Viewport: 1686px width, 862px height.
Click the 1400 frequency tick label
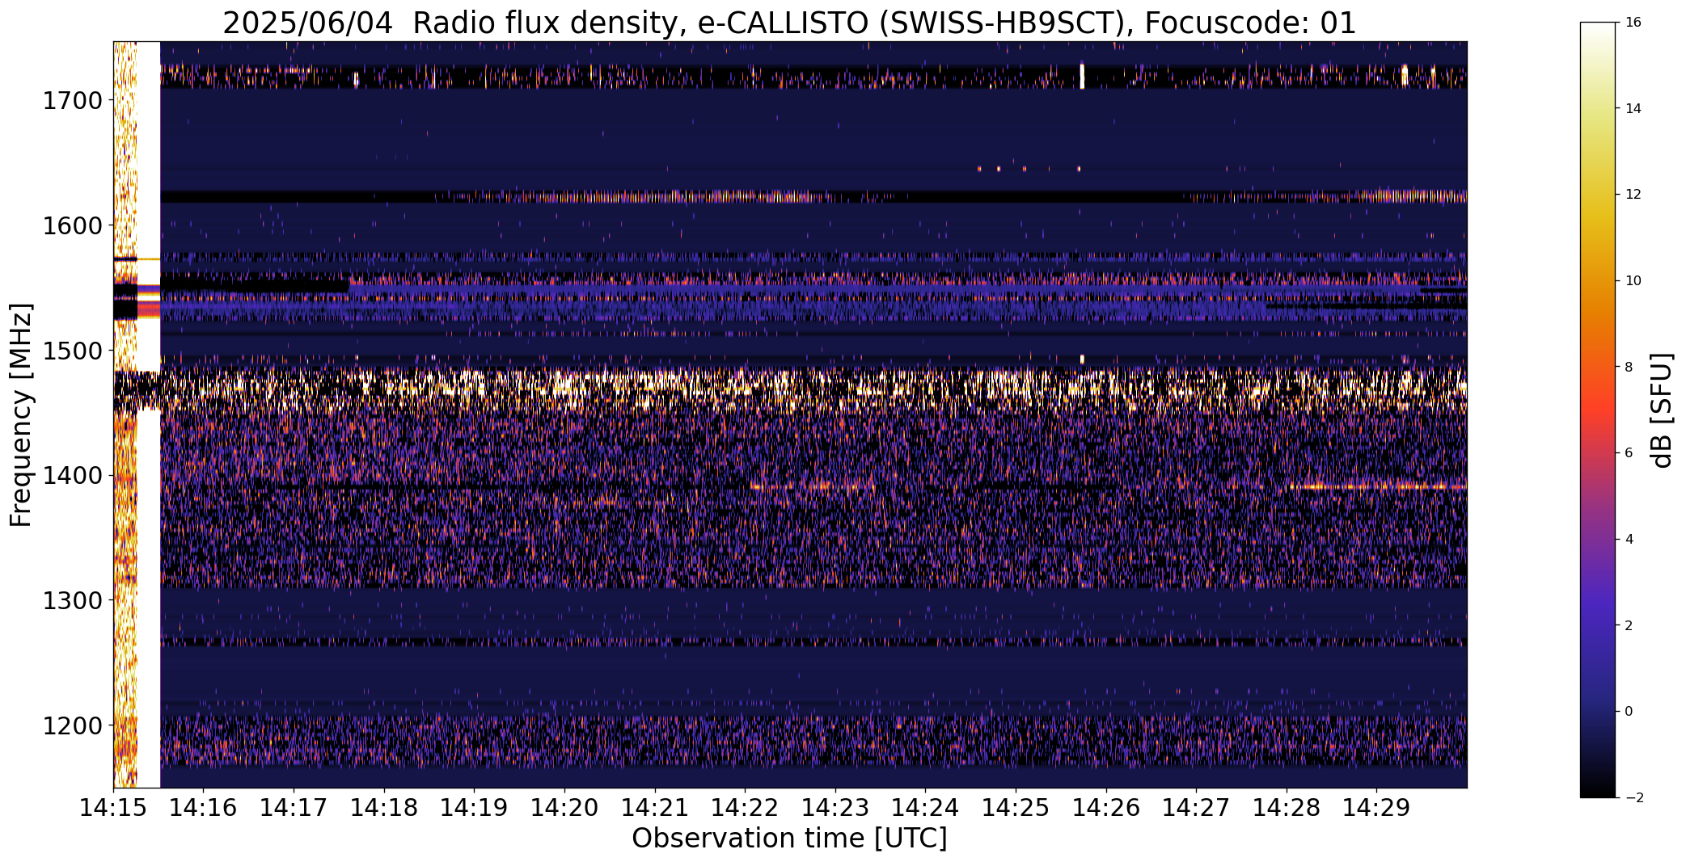(72, 476)
